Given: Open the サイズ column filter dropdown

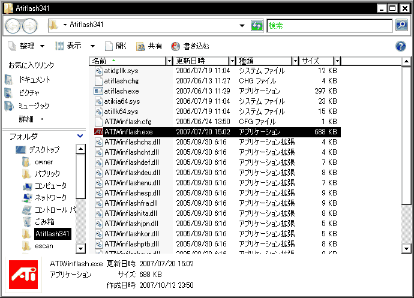Looking at the screenshot, I should point(337,61).
